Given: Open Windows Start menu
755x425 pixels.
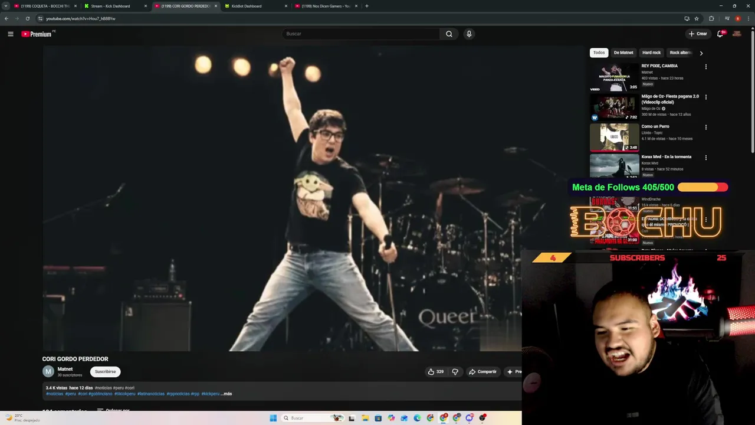Looking at the screenshot, I should pyautogui.click(x=273, y=418).
